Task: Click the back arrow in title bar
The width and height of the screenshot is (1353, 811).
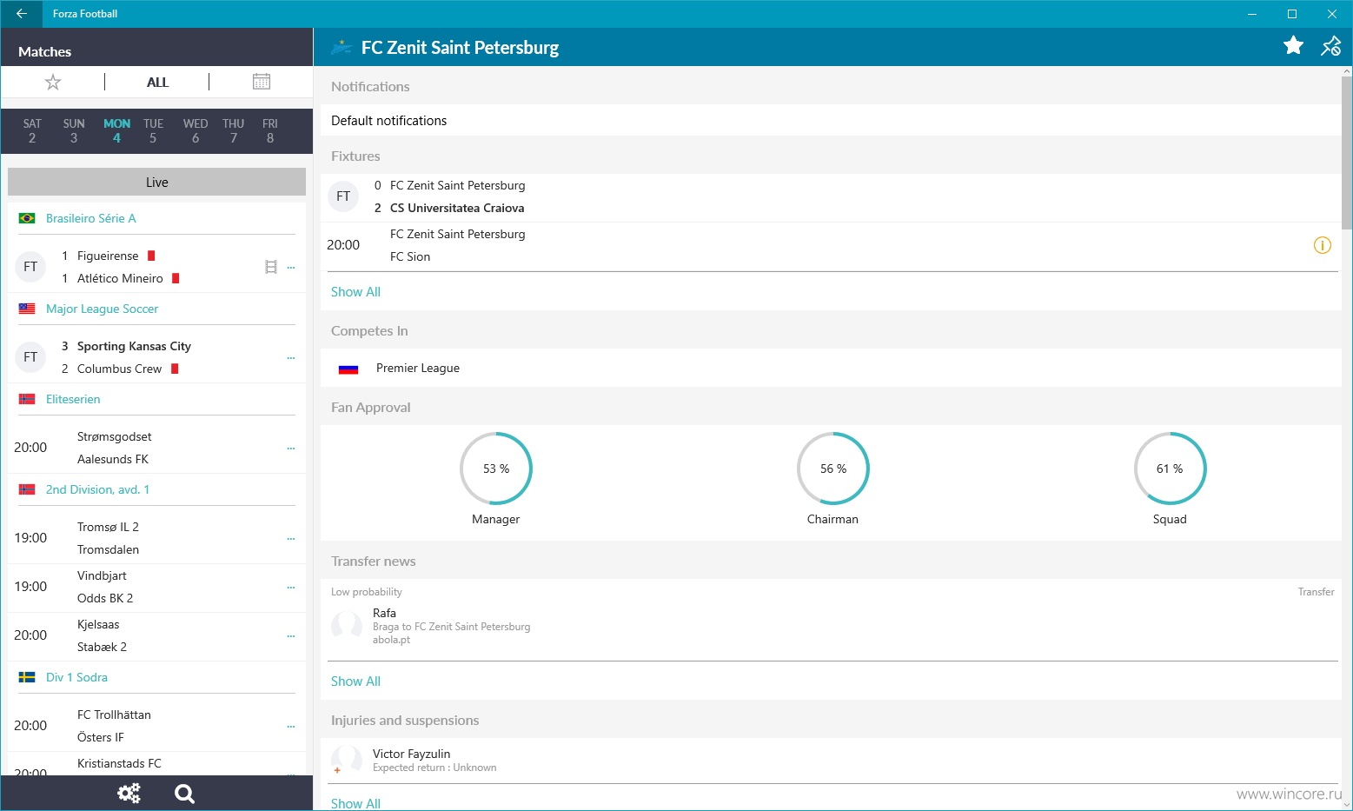Action: tap(22, 14)
